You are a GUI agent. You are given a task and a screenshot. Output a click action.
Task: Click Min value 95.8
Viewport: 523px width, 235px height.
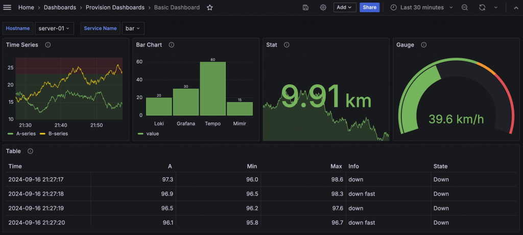point(252,223)
